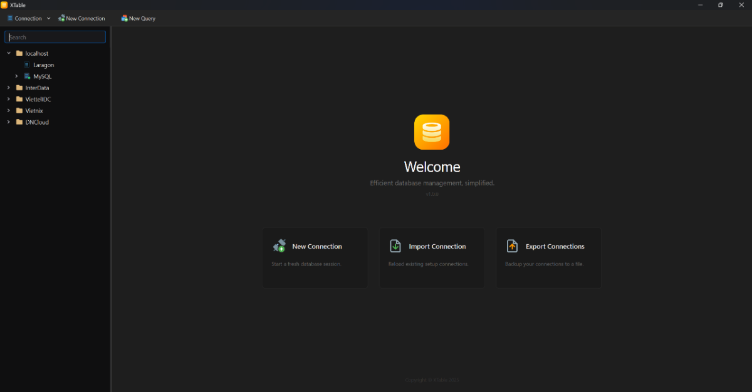Expand the ViettelIDC connection group
Viewport: 752px width, 392px height.
8,99
